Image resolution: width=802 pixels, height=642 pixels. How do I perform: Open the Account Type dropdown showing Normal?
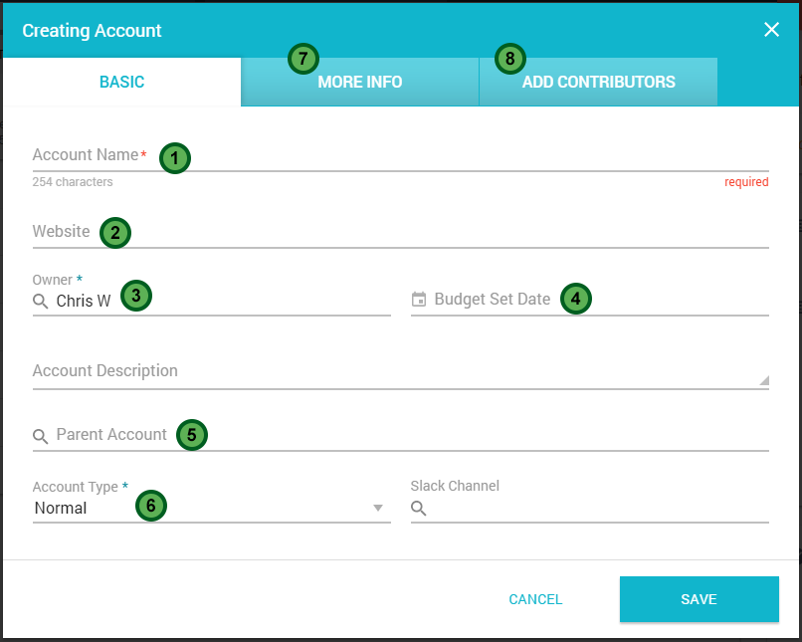[212, 509]
